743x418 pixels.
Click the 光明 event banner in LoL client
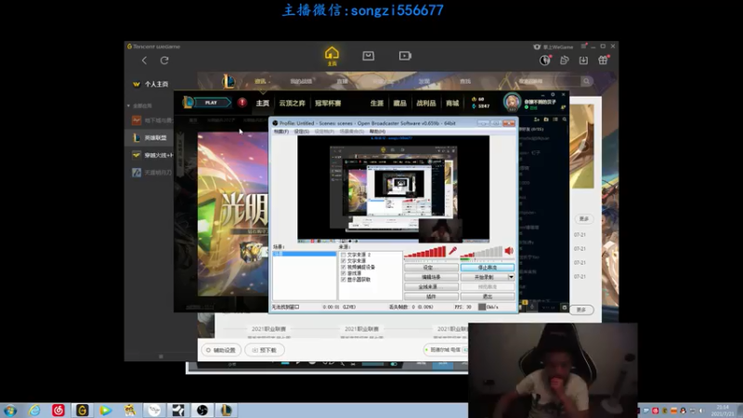click(x=232, y=215)
